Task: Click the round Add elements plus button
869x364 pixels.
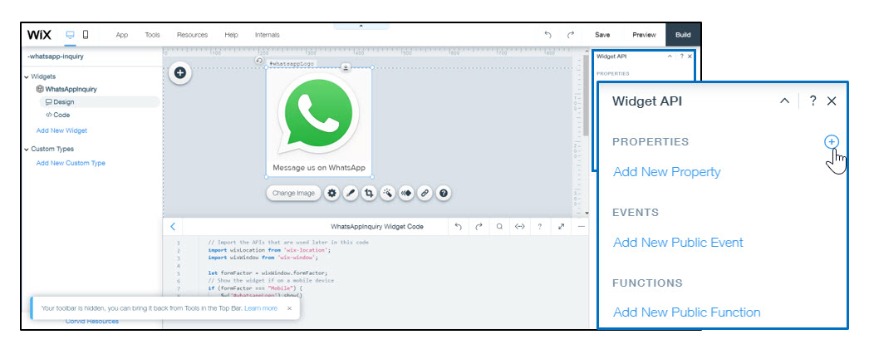Action: [x=180, y=73]
